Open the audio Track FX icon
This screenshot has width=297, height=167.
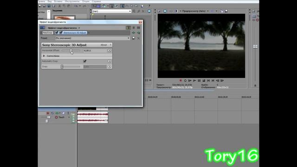coord(57,113)
